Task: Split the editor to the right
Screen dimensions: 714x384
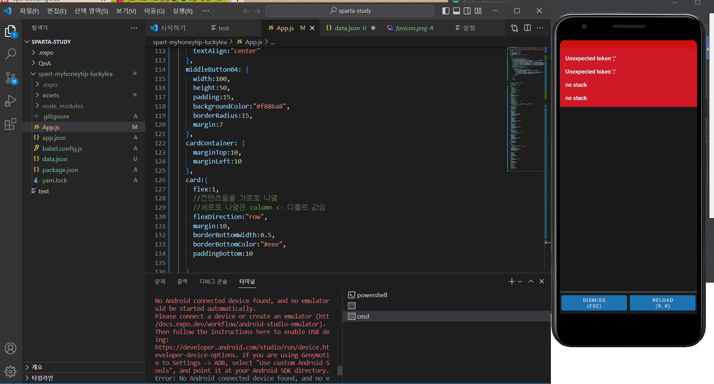Action: tap(527, 28)
